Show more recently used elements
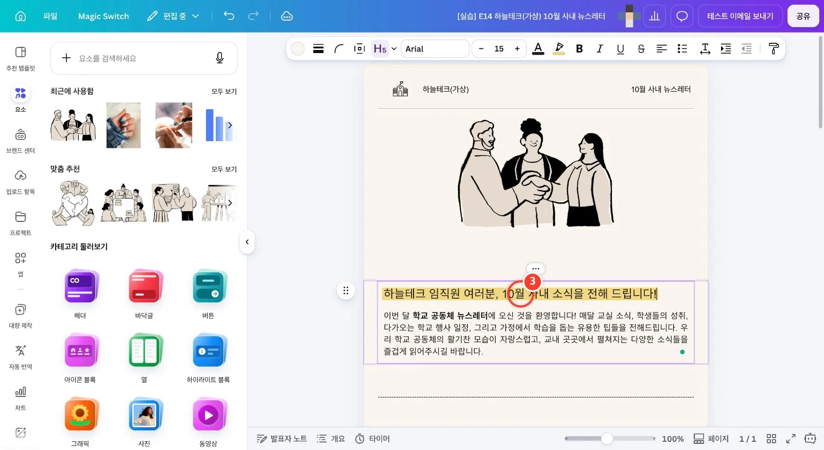 pos(230,125)
